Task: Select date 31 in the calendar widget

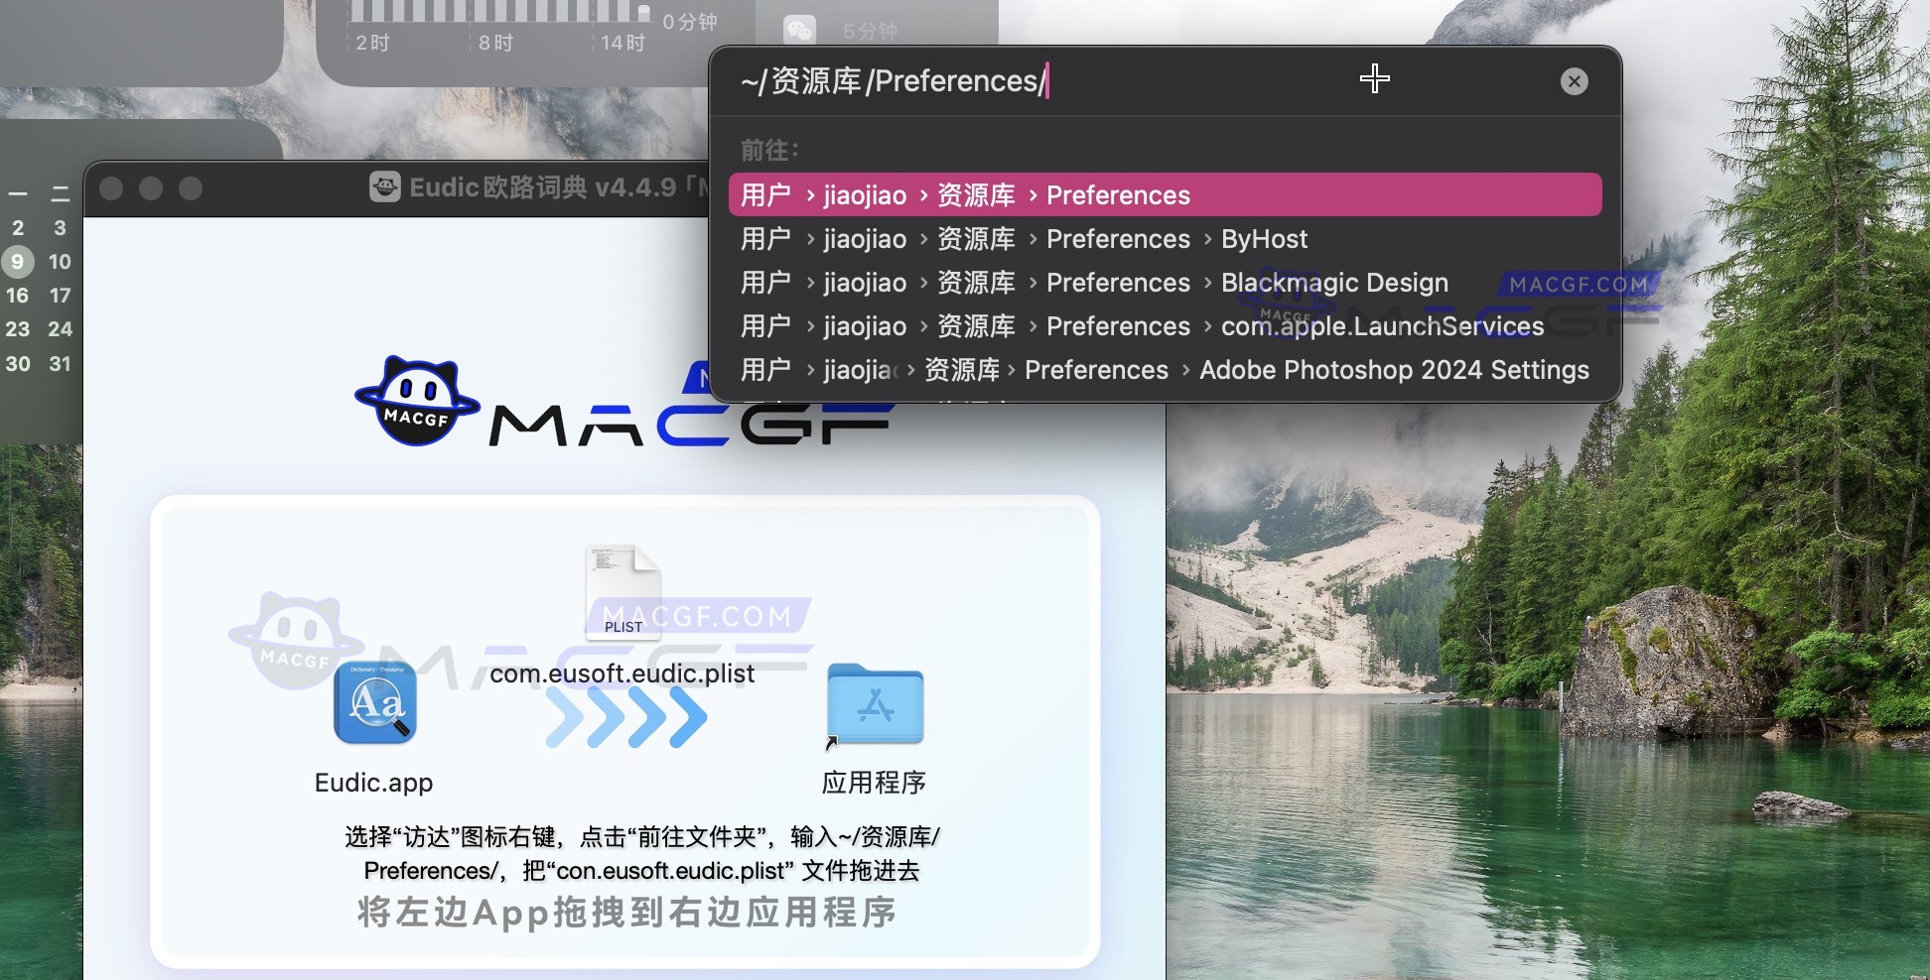Action: click(60, 364)
